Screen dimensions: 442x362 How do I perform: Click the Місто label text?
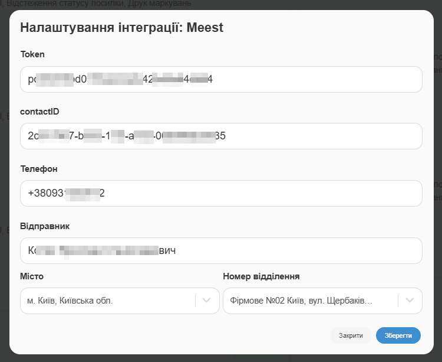32,276
